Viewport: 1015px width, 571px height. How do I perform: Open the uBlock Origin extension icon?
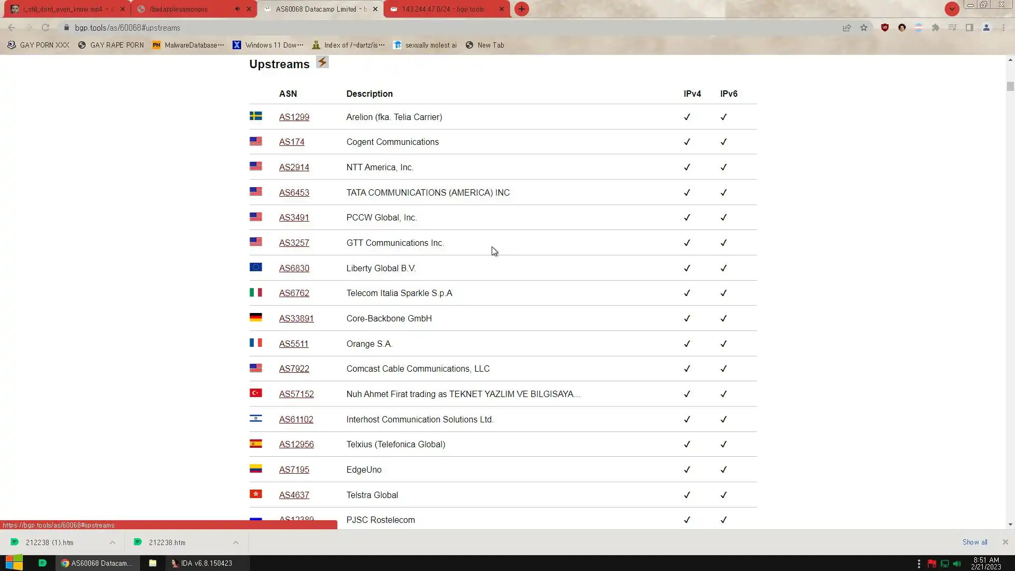coord(884,27)
